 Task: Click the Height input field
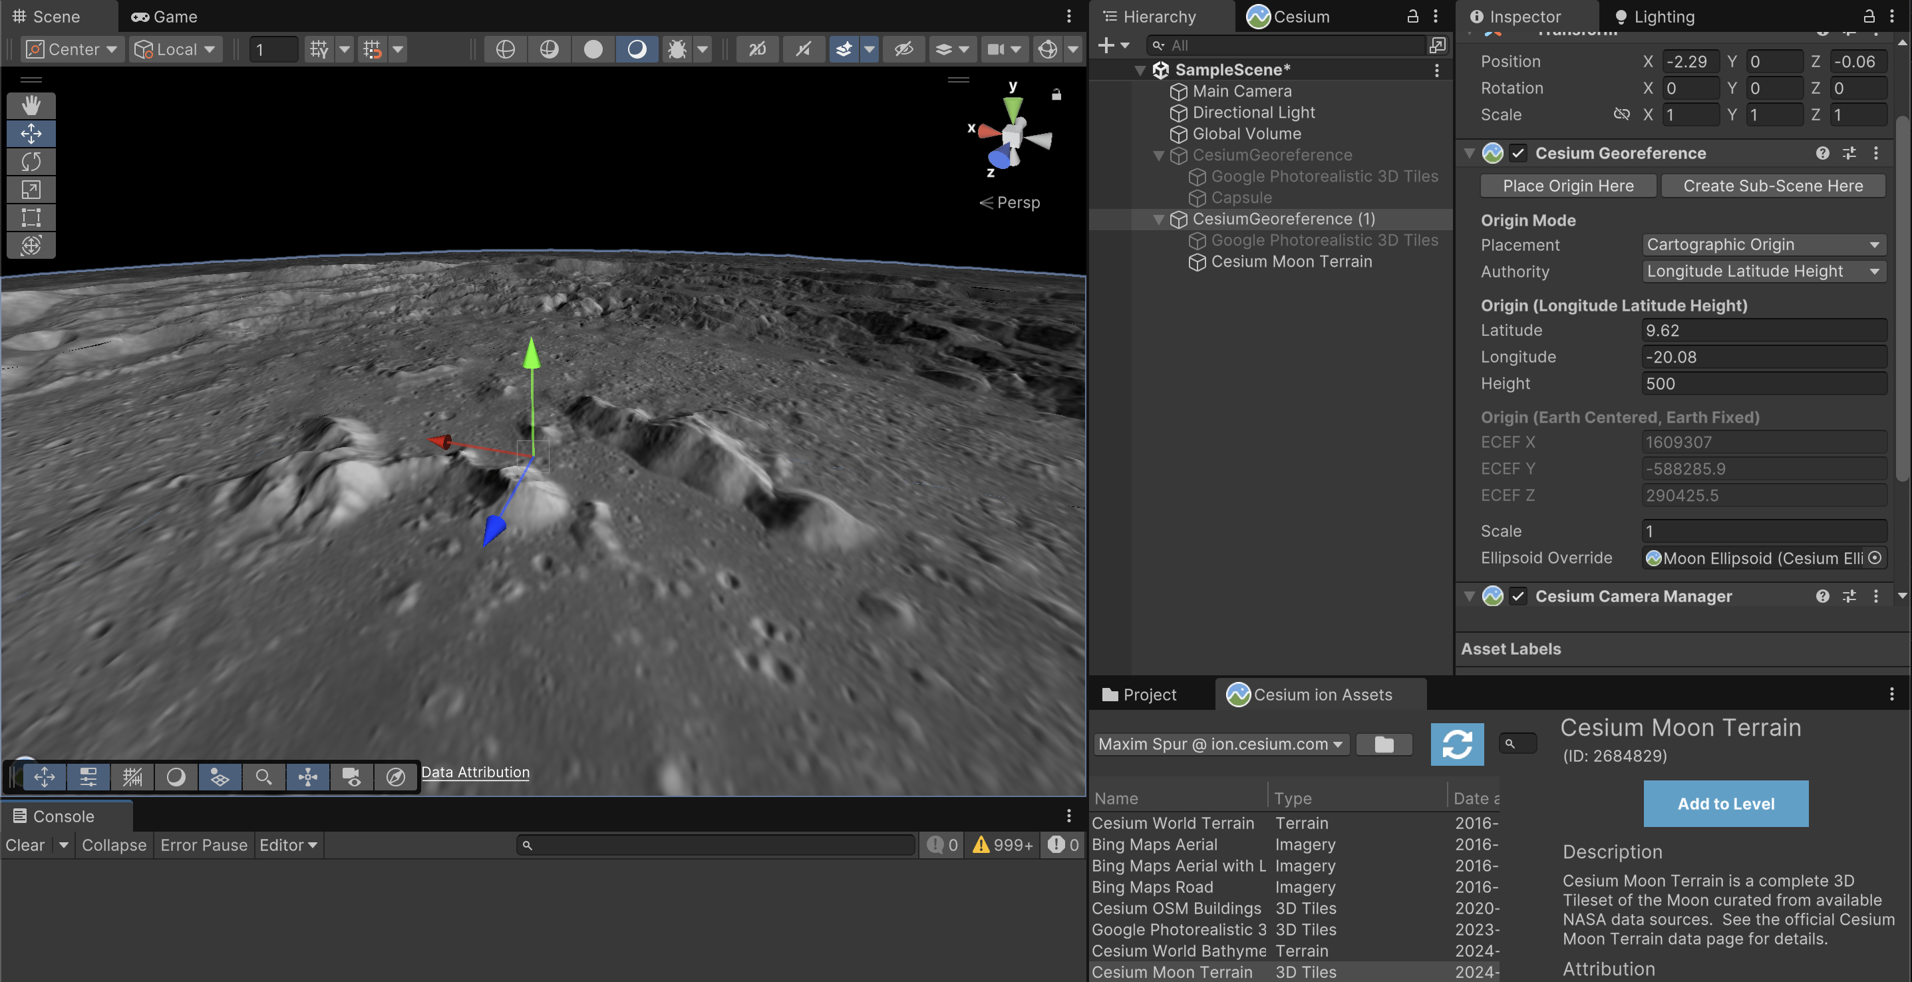pos(1764,384)
